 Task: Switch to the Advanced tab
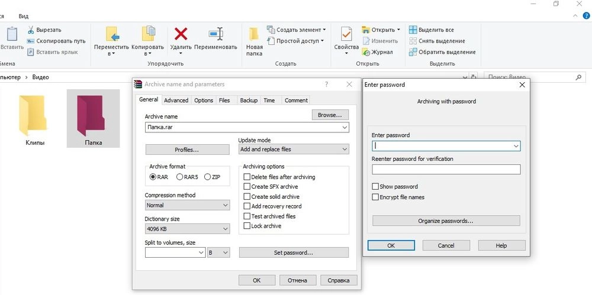pos(176,101)
